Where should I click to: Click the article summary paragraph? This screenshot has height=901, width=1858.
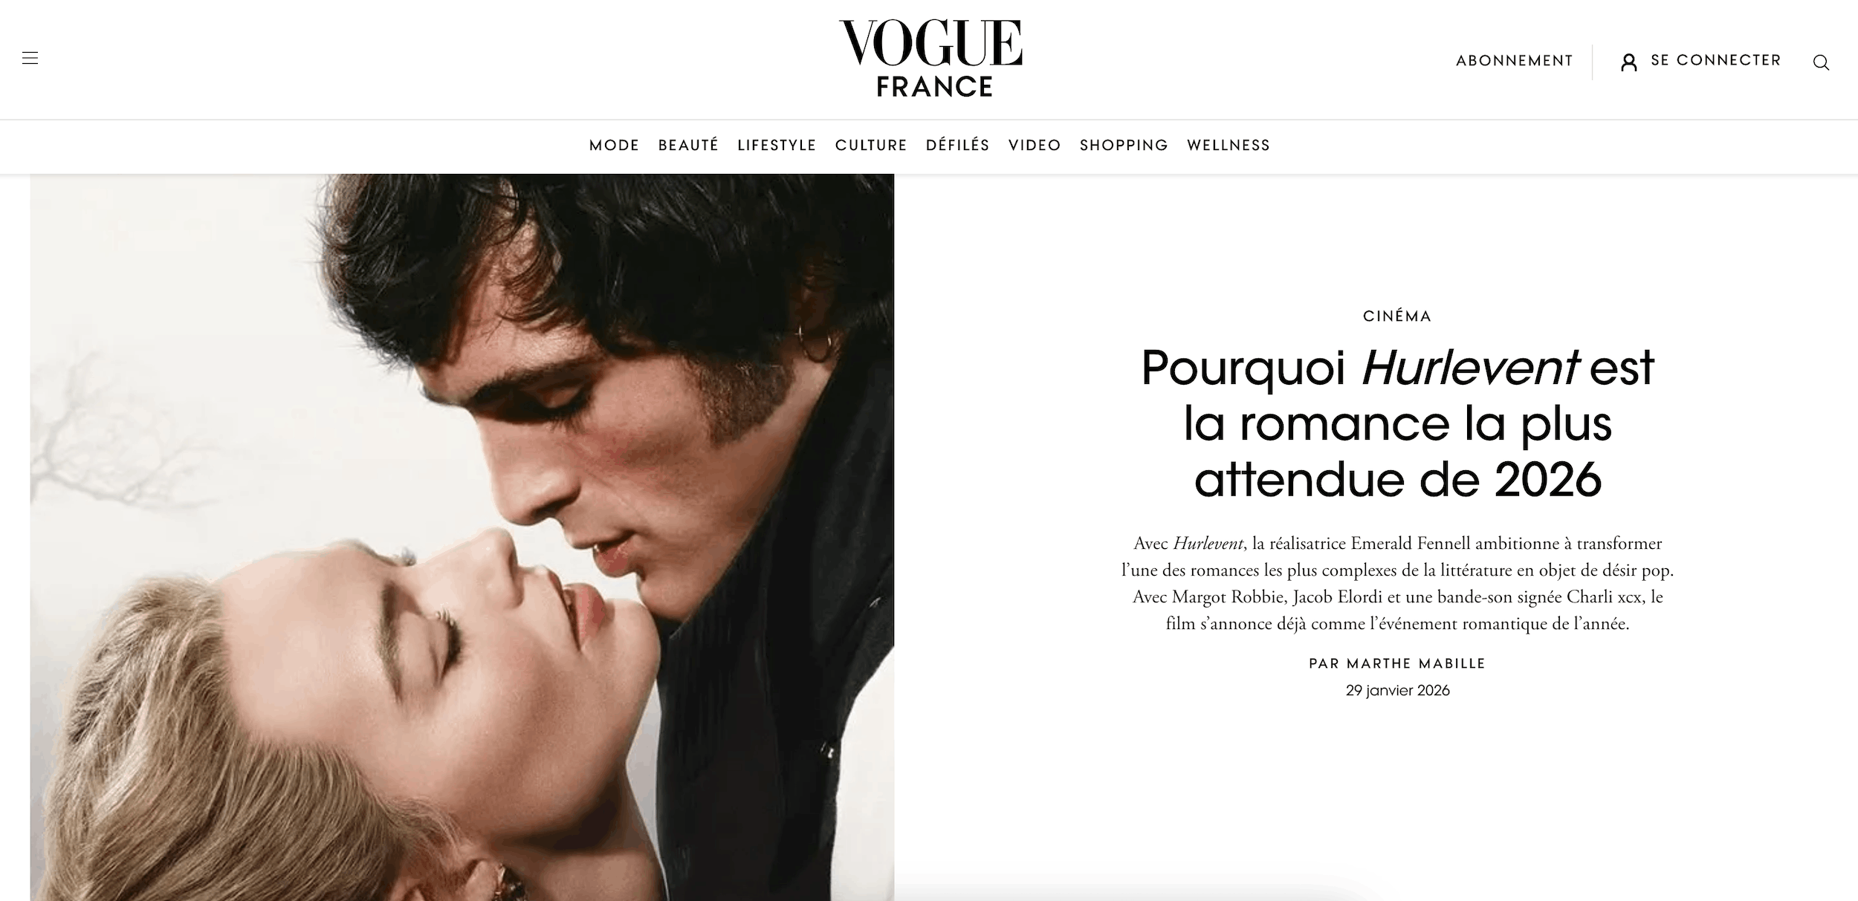point(1397,584)
